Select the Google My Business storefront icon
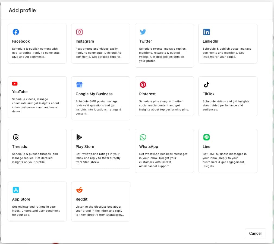Screen dimensions: 274x244 (79, 85)
